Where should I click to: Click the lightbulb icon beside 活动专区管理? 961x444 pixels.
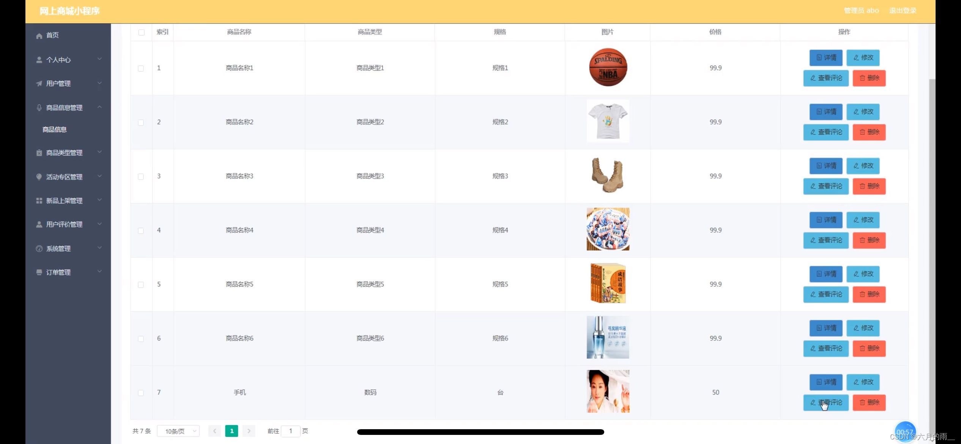39,177
